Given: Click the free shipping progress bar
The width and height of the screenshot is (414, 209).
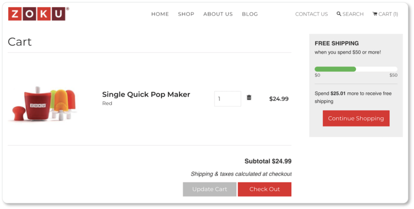Looking at the screenshot, I should click(356, 69).
